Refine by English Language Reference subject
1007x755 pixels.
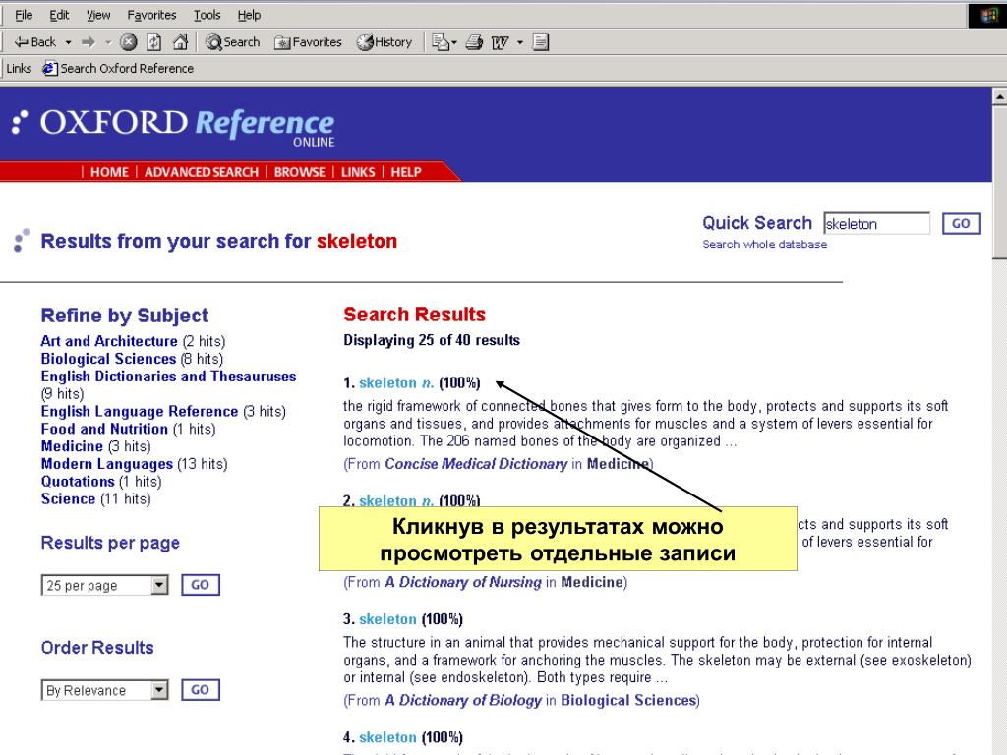click(x=140, y=412)
